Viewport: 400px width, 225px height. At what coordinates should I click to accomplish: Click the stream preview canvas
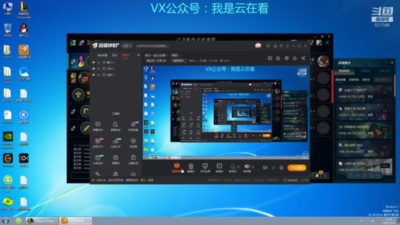click(226, 112)
